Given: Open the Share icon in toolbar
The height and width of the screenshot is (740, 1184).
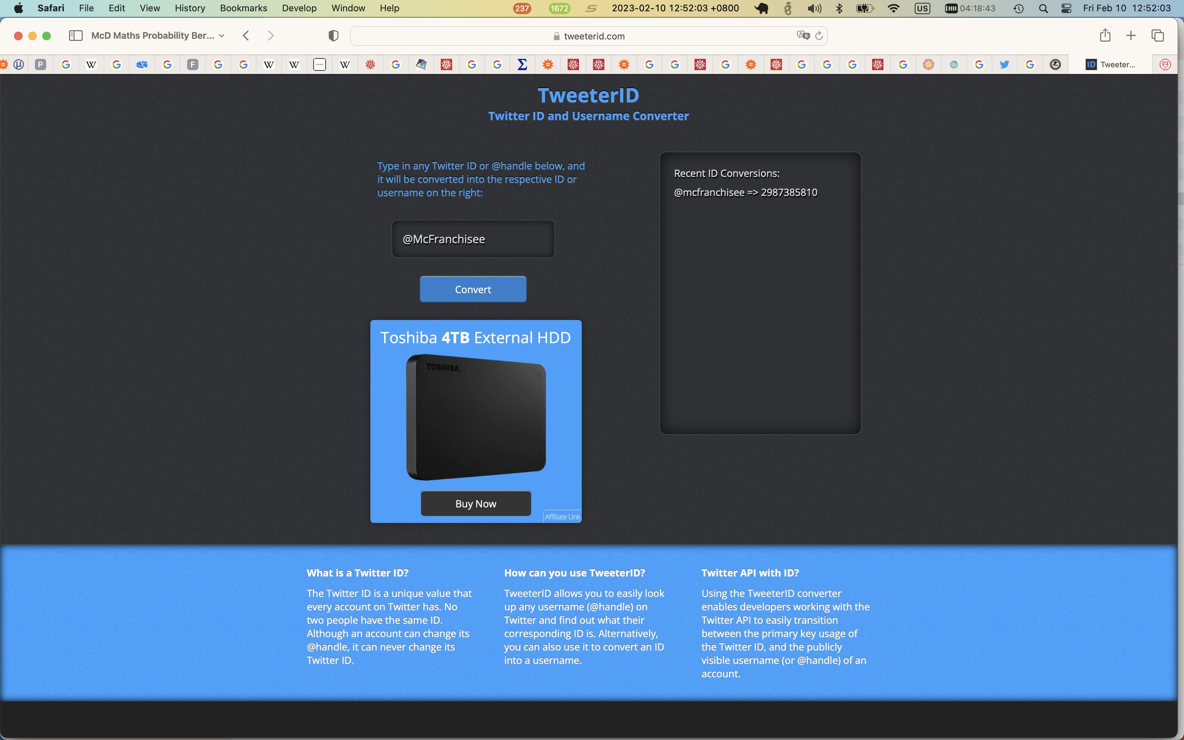Looking at the screenshot, I should [1105, 35].
